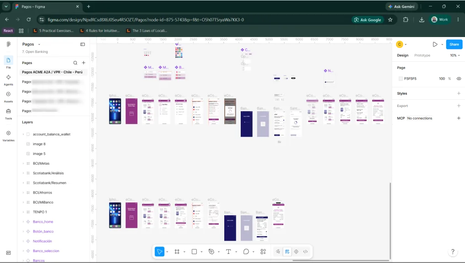Viewport: 465px width, 263px height.
Task: Search pages with the magnifier icon
Action: [x=76, y=63]
